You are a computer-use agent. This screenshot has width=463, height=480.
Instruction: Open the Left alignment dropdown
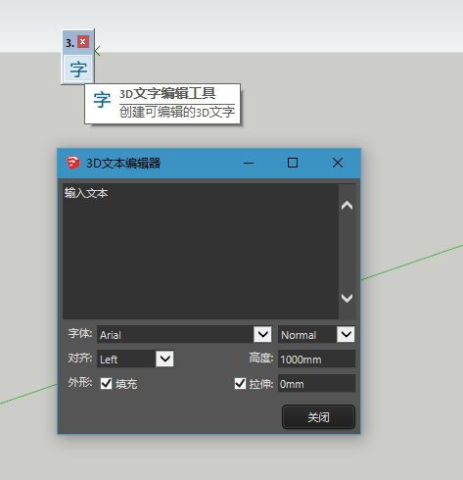pyautogui.click(x=164, y=359)
